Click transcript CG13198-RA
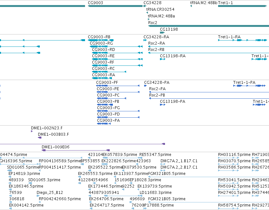The height and width of the screenshot is (210, 269). (163, 59)
